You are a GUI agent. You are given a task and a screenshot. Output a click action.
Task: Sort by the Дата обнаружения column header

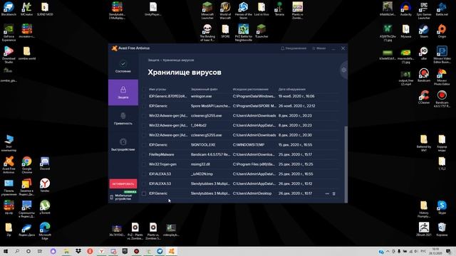[291, 90]
